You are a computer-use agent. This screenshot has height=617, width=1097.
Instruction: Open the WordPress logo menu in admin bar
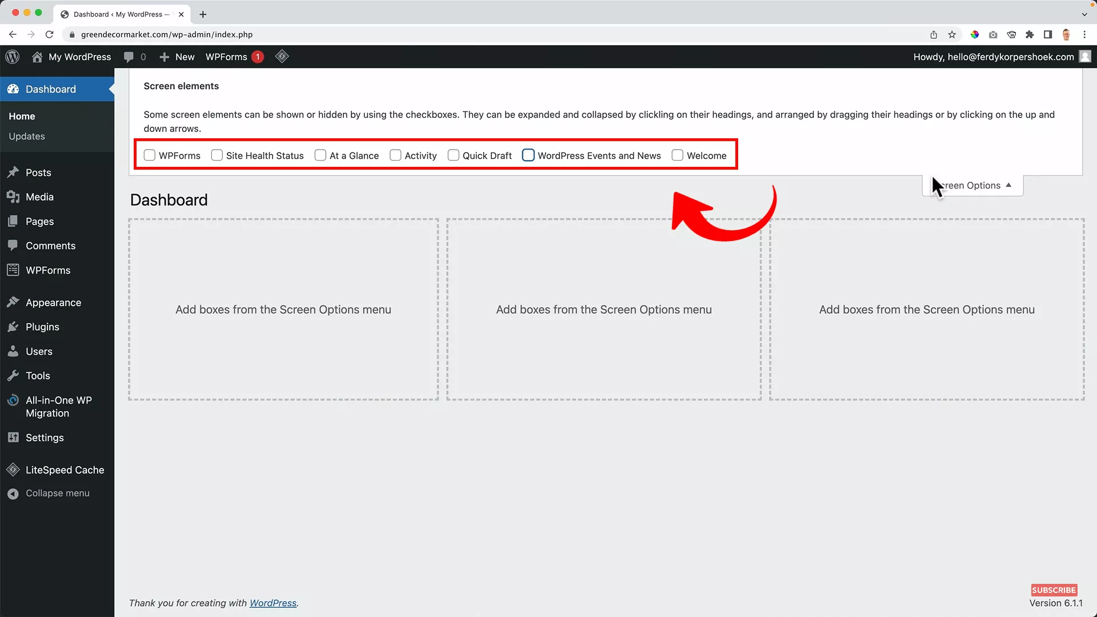[12, 57]
